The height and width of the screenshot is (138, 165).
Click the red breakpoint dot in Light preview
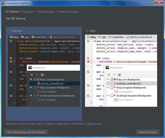point(88,62)
